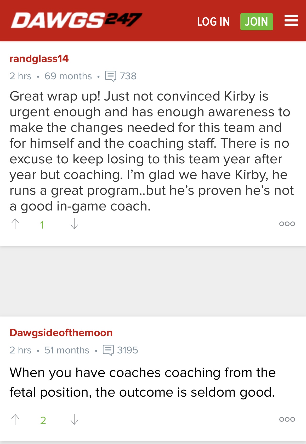306x444 pixels.
Task: Click the 3195 posts number for Dawgsideofthemoon
Action: (128, 350)
